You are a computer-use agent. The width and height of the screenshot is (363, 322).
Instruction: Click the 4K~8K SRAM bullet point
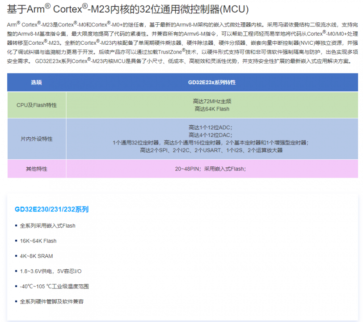coord(35,256)
